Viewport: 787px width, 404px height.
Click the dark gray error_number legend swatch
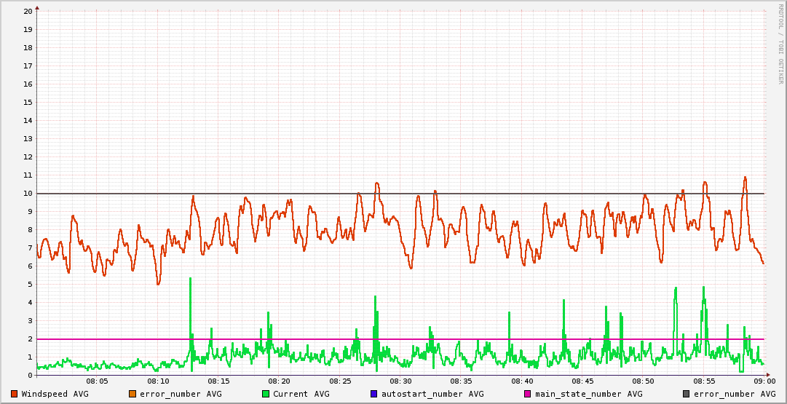pos(687,394)
